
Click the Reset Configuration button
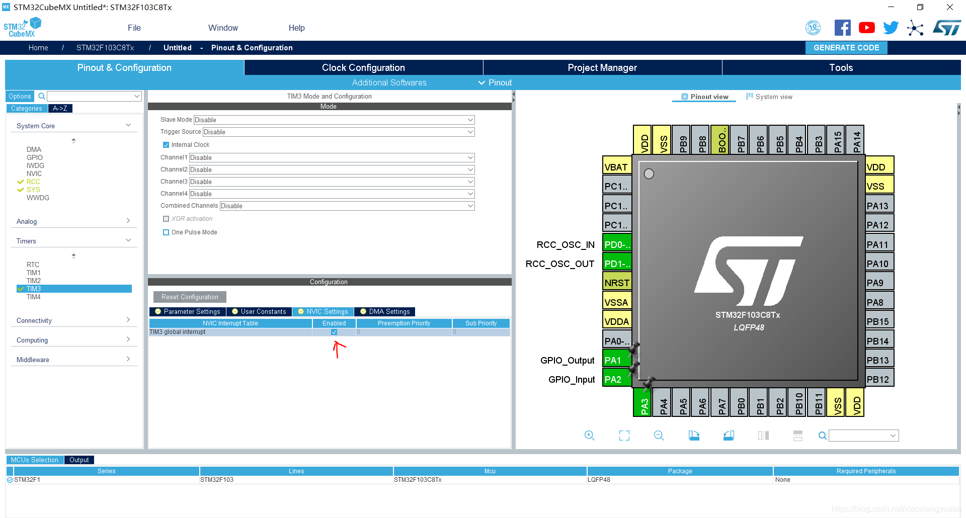(x=190, y=297)
